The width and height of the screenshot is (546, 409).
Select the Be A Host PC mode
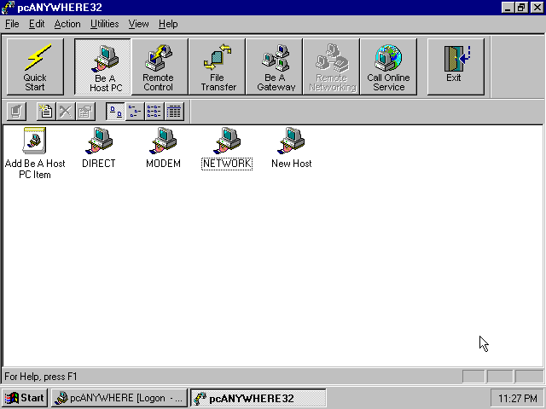click(x=103, y=66)
